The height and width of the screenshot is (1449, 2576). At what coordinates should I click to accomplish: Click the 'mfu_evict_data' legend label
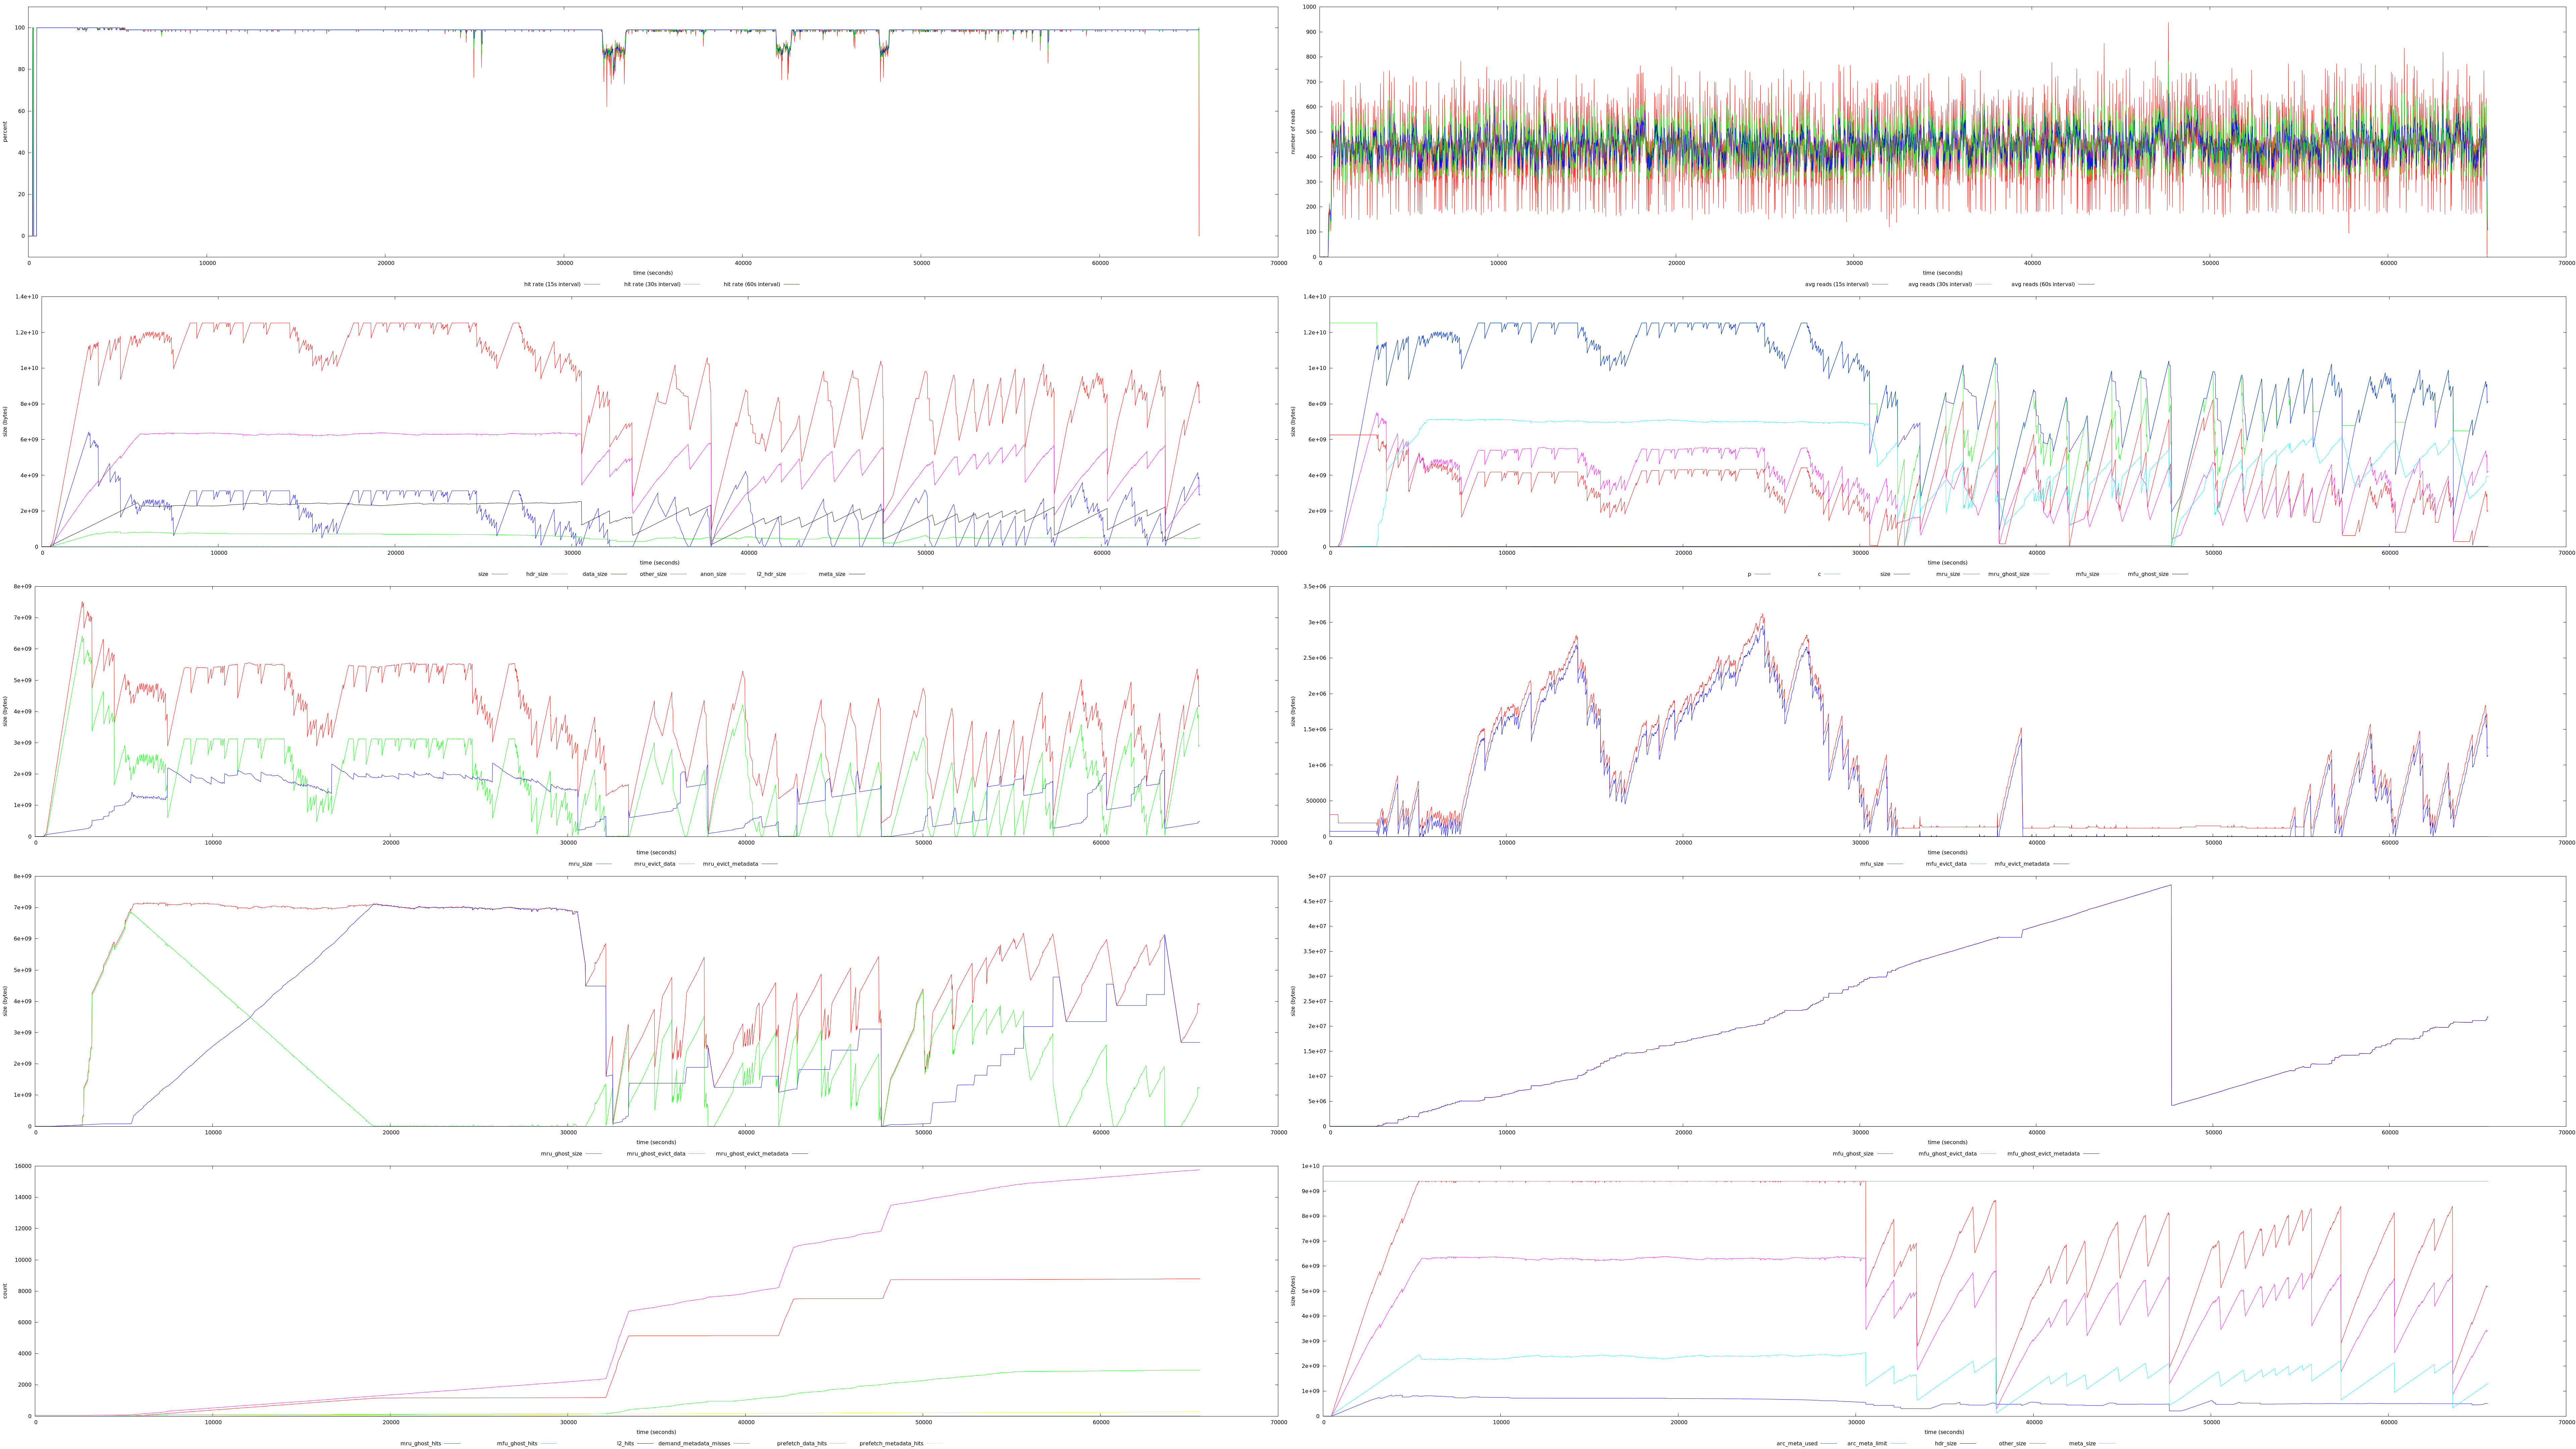coord(1946,864)
